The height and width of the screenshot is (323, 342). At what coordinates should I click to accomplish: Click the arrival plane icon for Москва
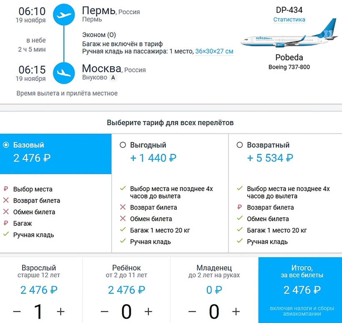(64, 73)
